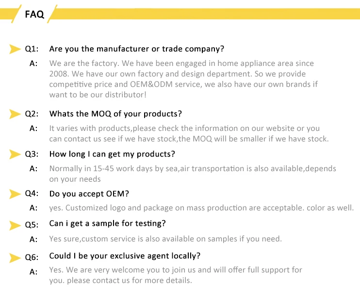The height and width of the screenshot is (303, 360).
Task: Open the 'Do you accept OEM?' question
Action: click(x=89, y=194)
